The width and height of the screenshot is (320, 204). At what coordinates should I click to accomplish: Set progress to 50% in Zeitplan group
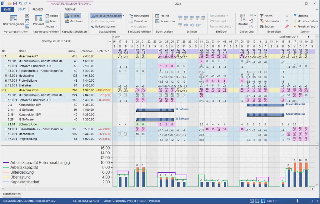[x=192, y=18]
